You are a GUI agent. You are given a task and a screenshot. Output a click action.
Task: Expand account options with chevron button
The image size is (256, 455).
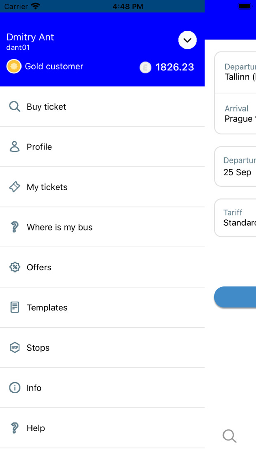[x=187, y=40]
